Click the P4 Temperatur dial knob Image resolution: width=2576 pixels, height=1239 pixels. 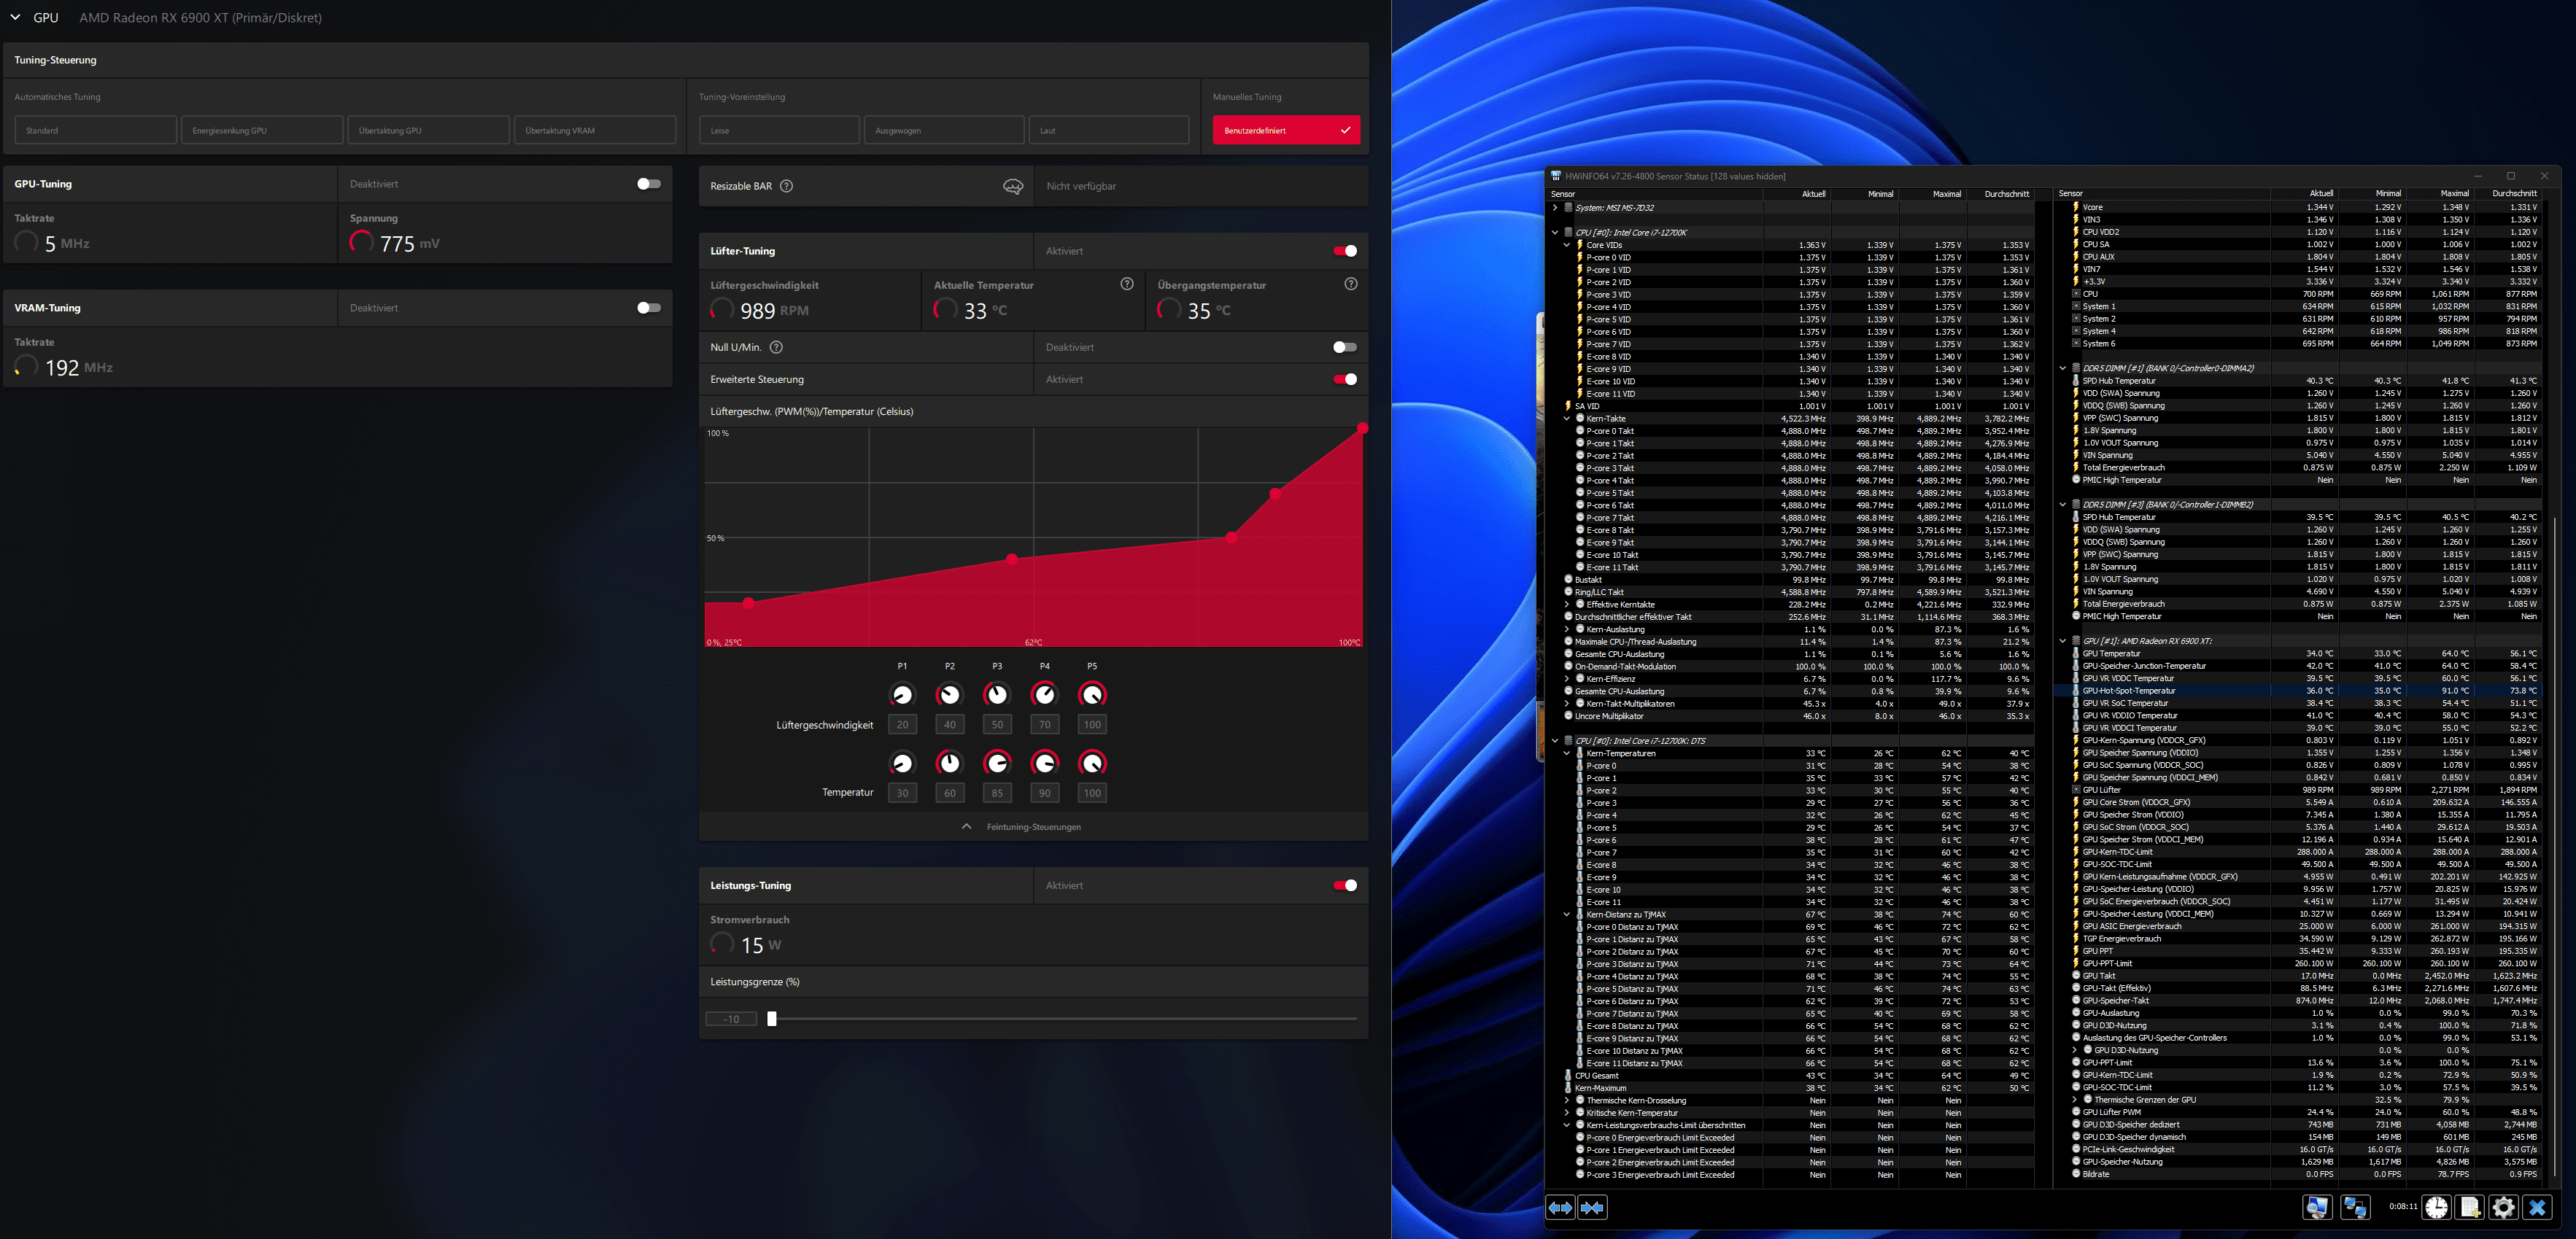(1044, 763)
